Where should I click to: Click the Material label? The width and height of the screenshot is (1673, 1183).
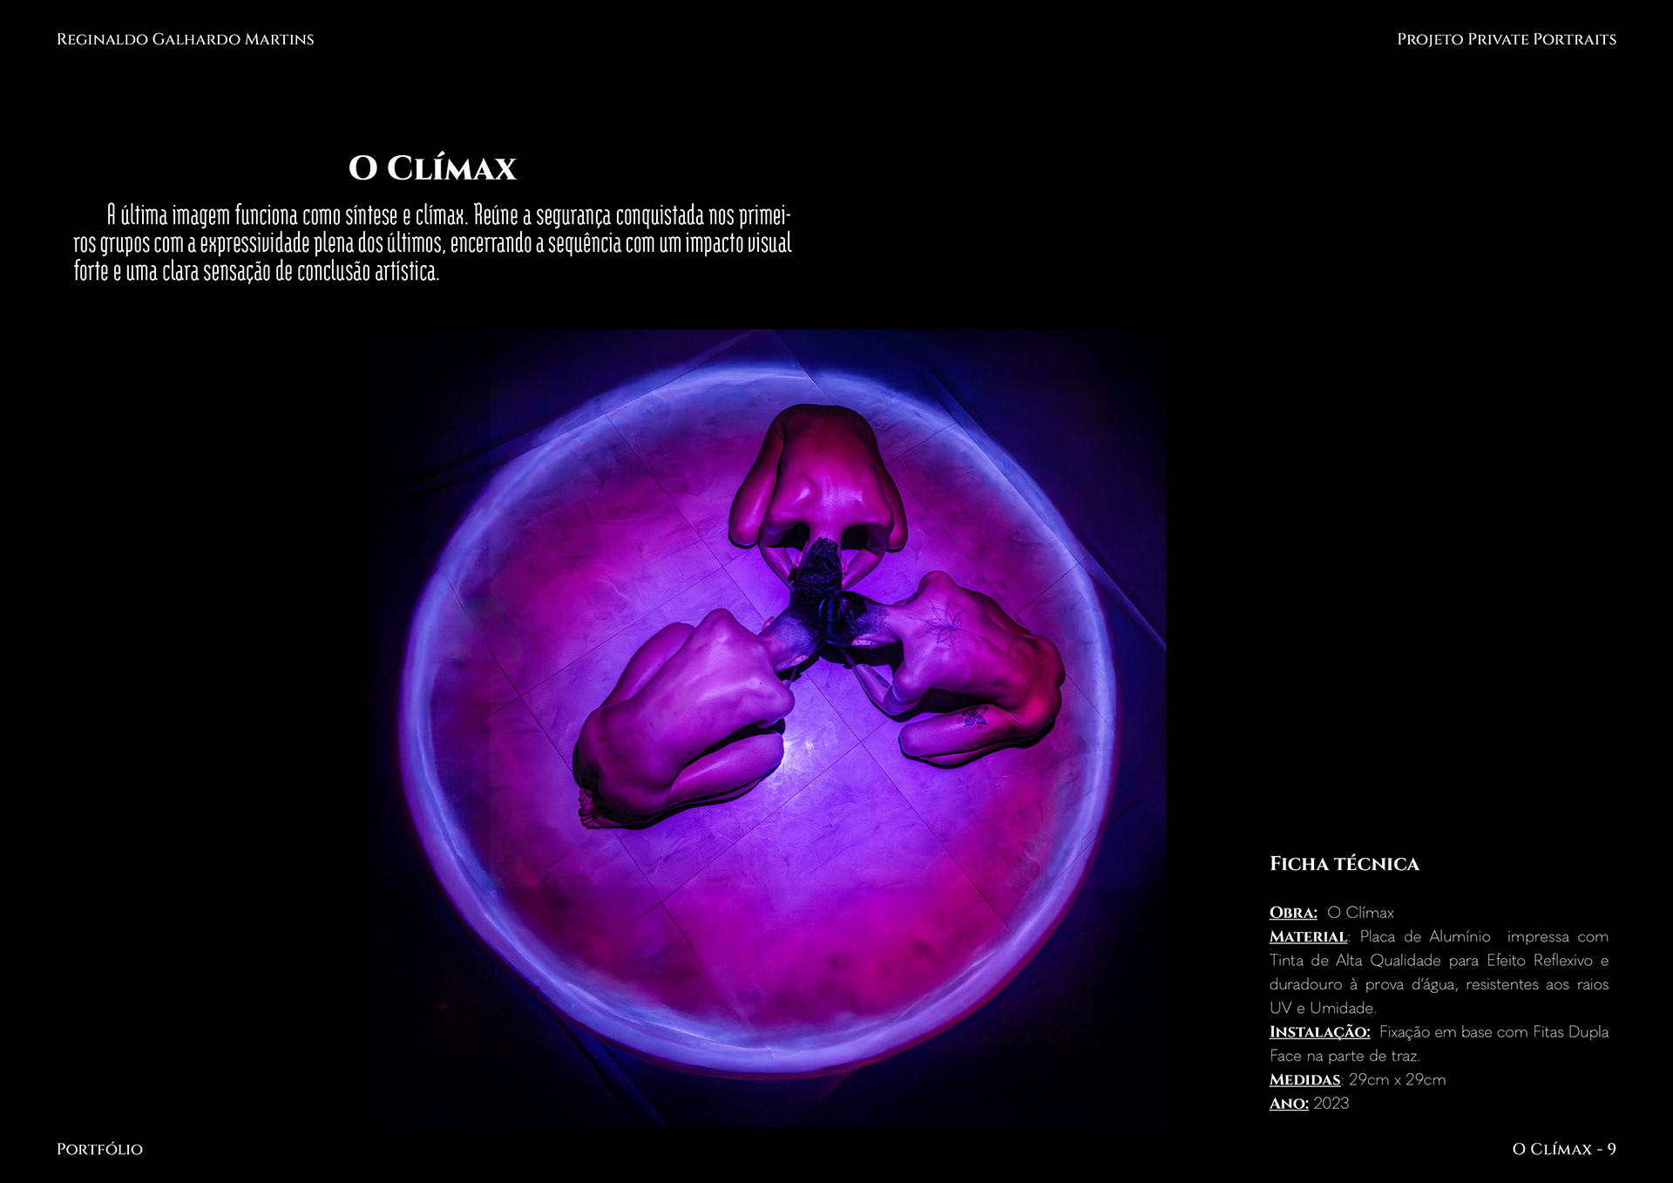[x=1308, y=937]
